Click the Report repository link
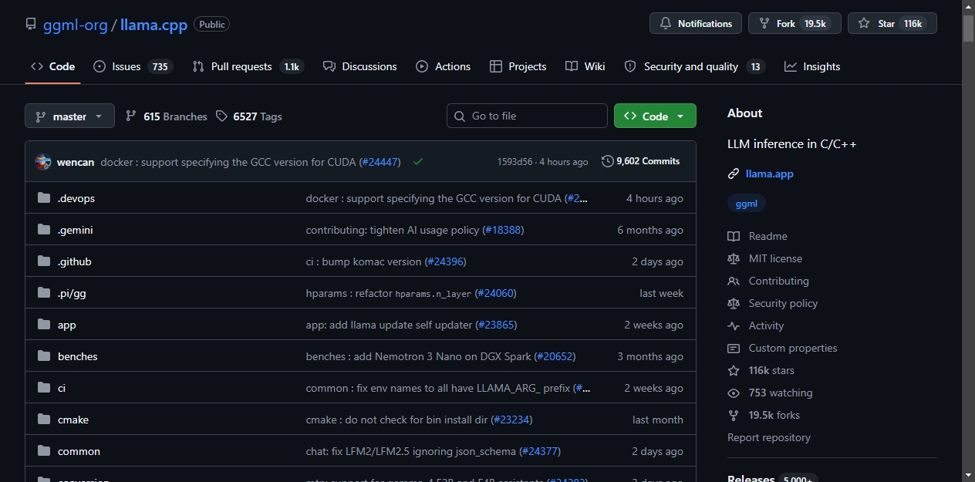The image size is (975, 482). pyautogui.click(x=769, y=437)
